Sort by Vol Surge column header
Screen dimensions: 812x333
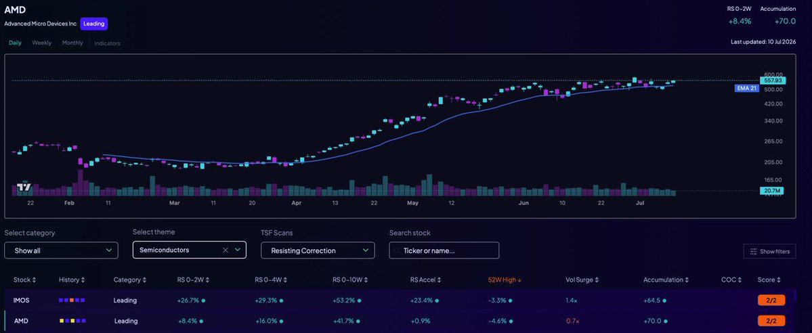582,280
